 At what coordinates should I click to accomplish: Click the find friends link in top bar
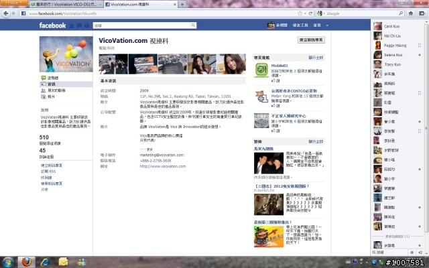click(x=300, y=25)
